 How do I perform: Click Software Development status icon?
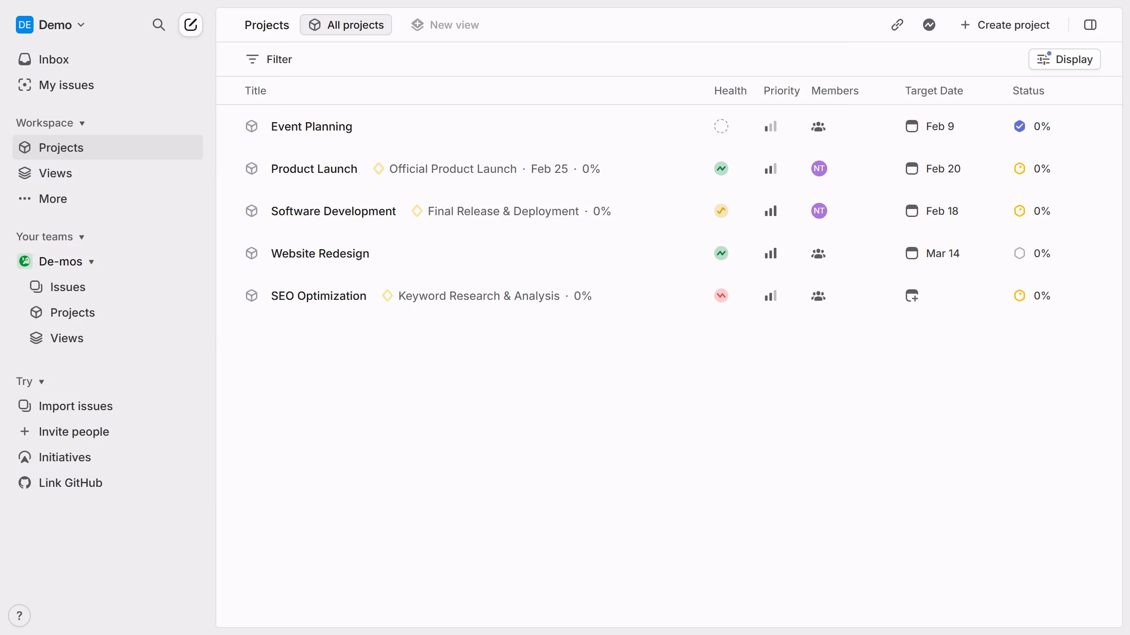coord(1020,211)
